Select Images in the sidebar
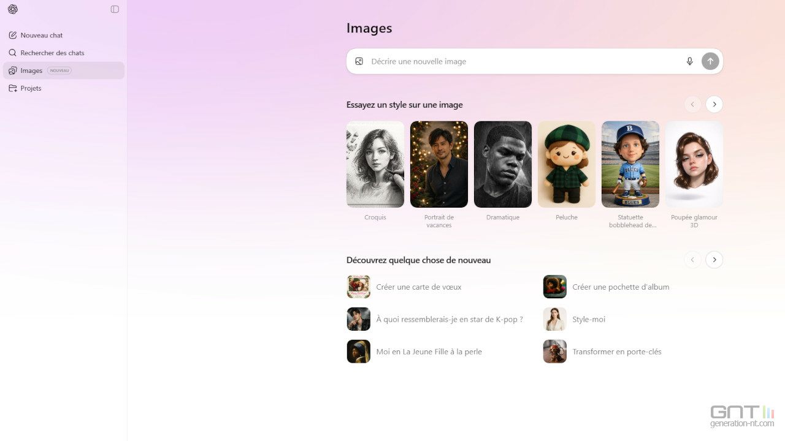Screen dimensions: 785x441 coord(31,70)
